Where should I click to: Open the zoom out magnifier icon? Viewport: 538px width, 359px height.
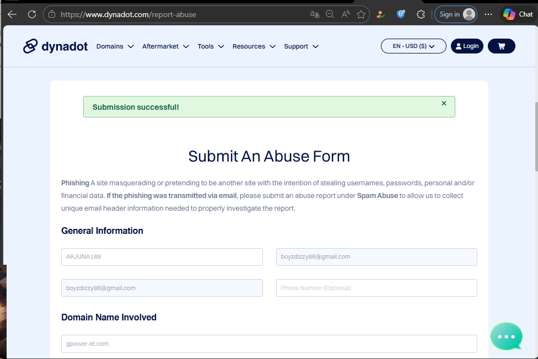[x=330, y=14]
